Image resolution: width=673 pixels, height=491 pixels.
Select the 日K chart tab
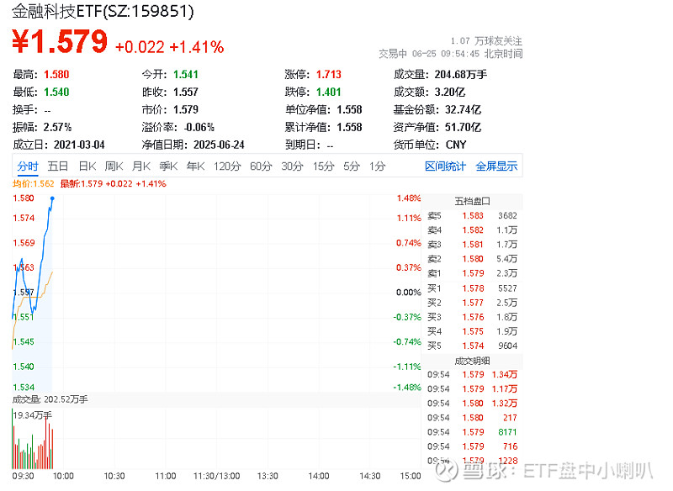coord(87,166)
